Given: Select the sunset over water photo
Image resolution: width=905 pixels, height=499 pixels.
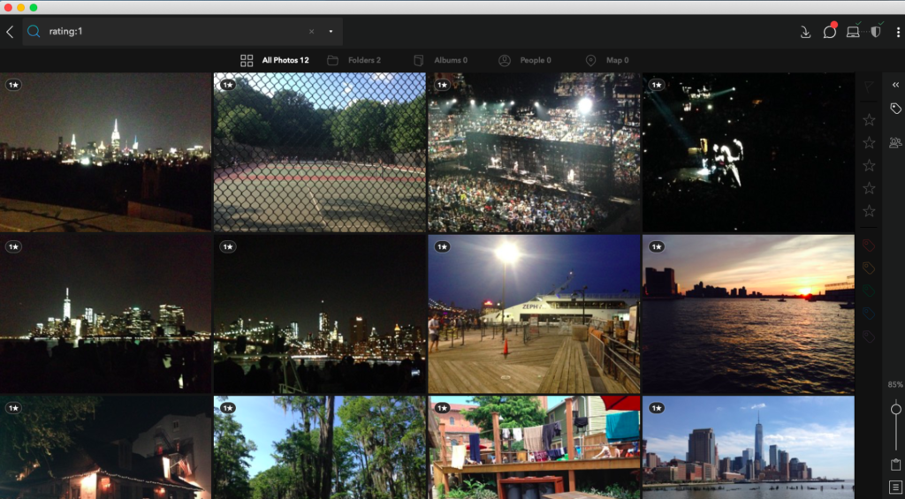Looking at the screenshot, I should pos(749,314).
